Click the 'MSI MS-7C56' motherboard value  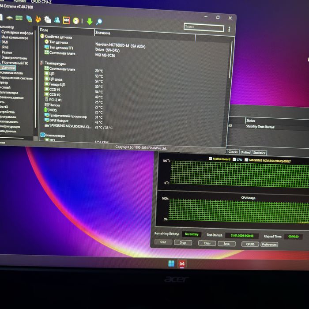pyautogui.click(x=105, y=55)
